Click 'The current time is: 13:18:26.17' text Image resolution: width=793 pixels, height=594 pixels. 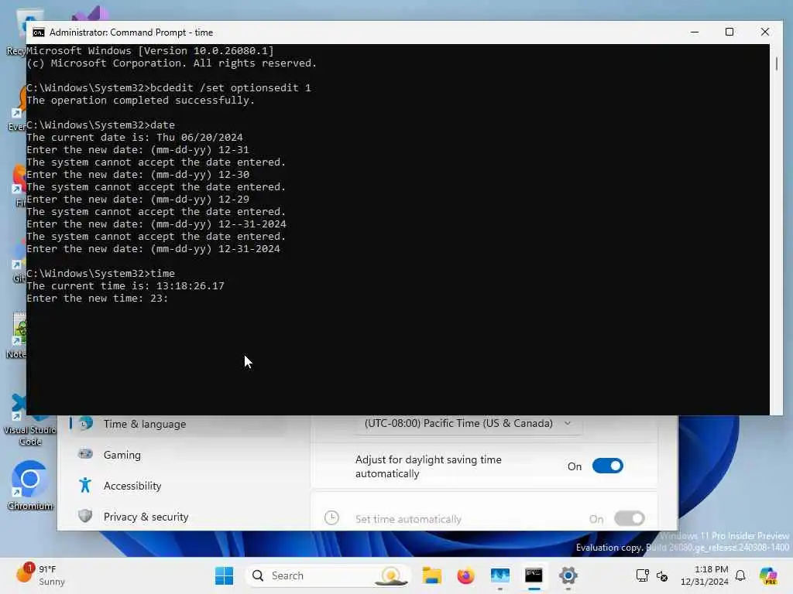(x=125, y=286)
